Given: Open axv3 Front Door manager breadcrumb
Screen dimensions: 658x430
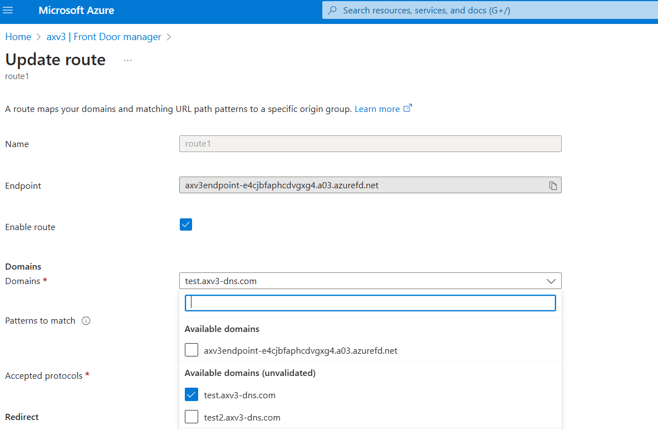Looking at the screenshot, I should 104,37.
